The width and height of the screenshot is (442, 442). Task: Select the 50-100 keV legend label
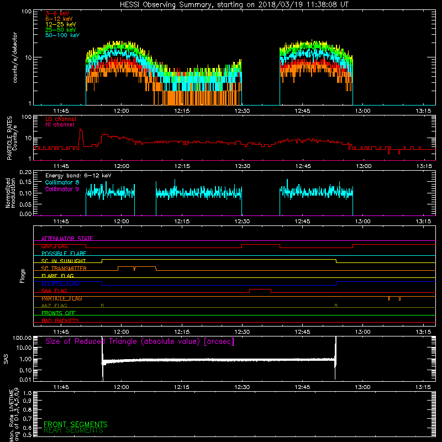pos(62,35)
